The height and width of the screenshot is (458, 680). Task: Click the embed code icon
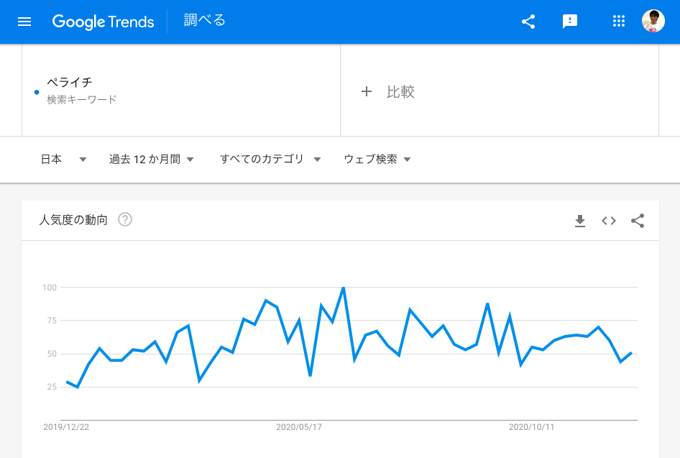pos(609,221)
